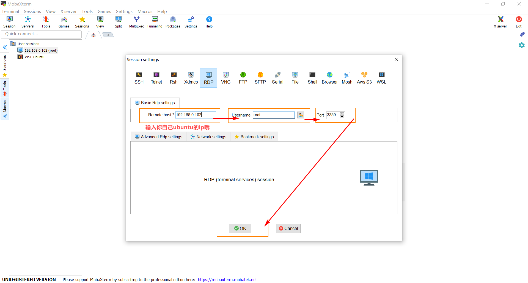The width and height of the screenshot is (528, 283).
Task: Choose the File session type
Action: [x=295, y=78]
